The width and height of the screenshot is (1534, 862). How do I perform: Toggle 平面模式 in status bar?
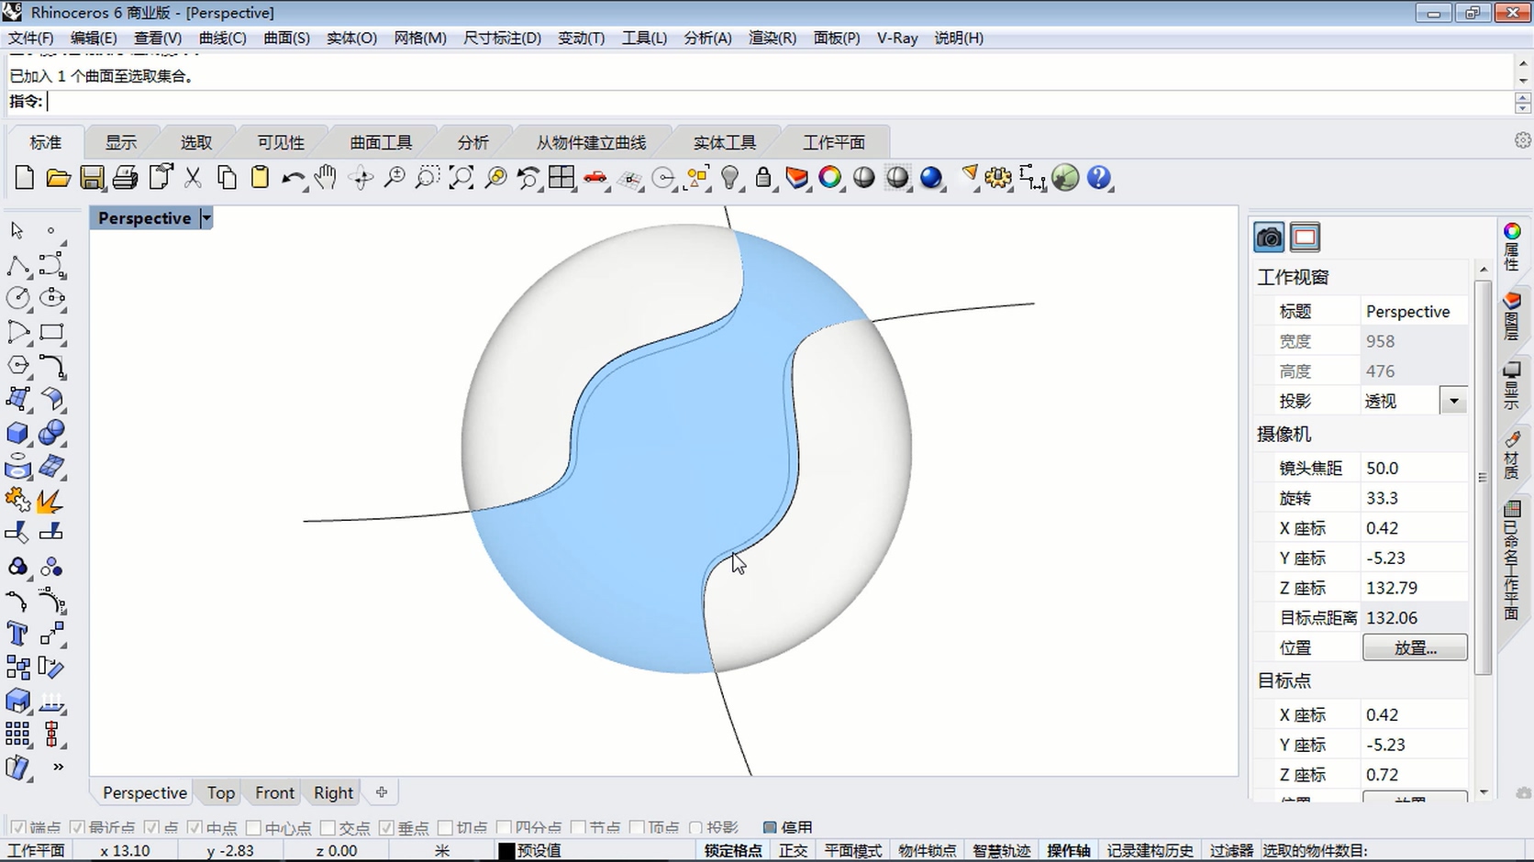852,850
